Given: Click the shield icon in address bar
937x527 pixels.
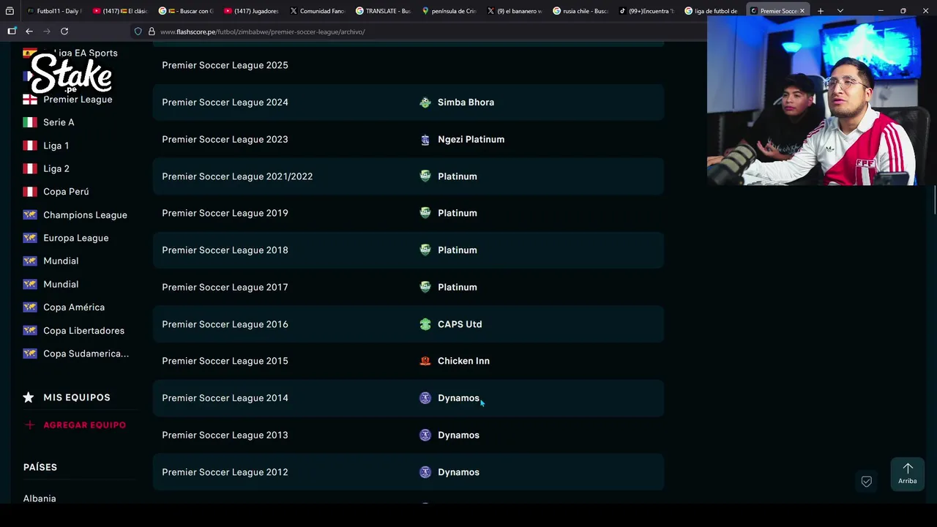Looking at the screenshot, I should point(138,31).
